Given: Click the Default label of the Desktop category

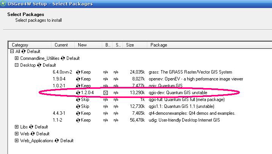Looking at the screenshot, I should coord(49,65).
